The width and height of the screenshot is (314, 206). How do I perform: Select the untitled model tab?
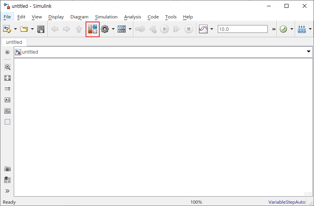pyautogui.click(x=14, y=42)
